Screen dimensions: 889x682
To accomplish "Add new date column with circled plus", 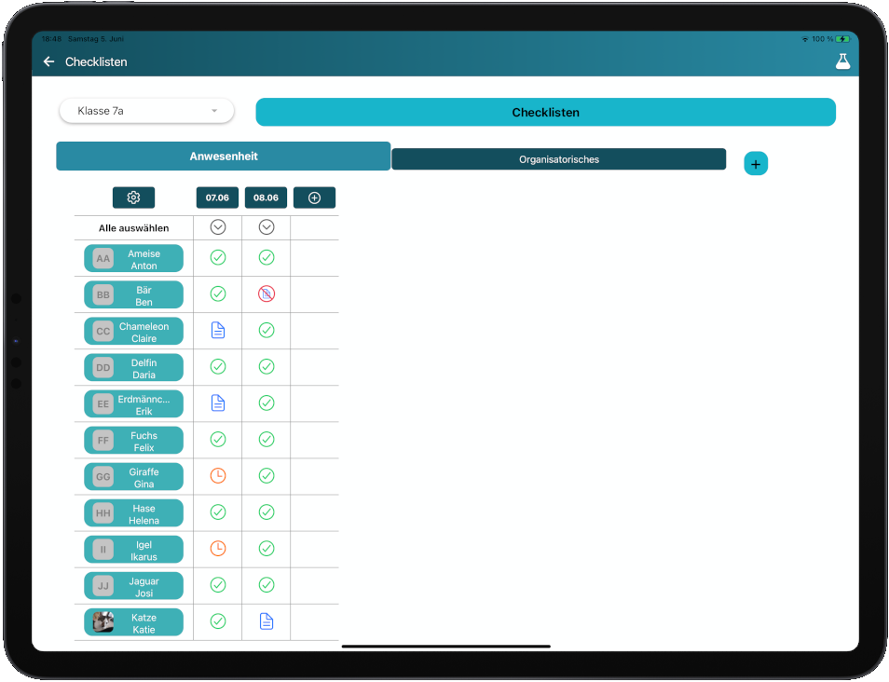I will (x=314, y=198).
